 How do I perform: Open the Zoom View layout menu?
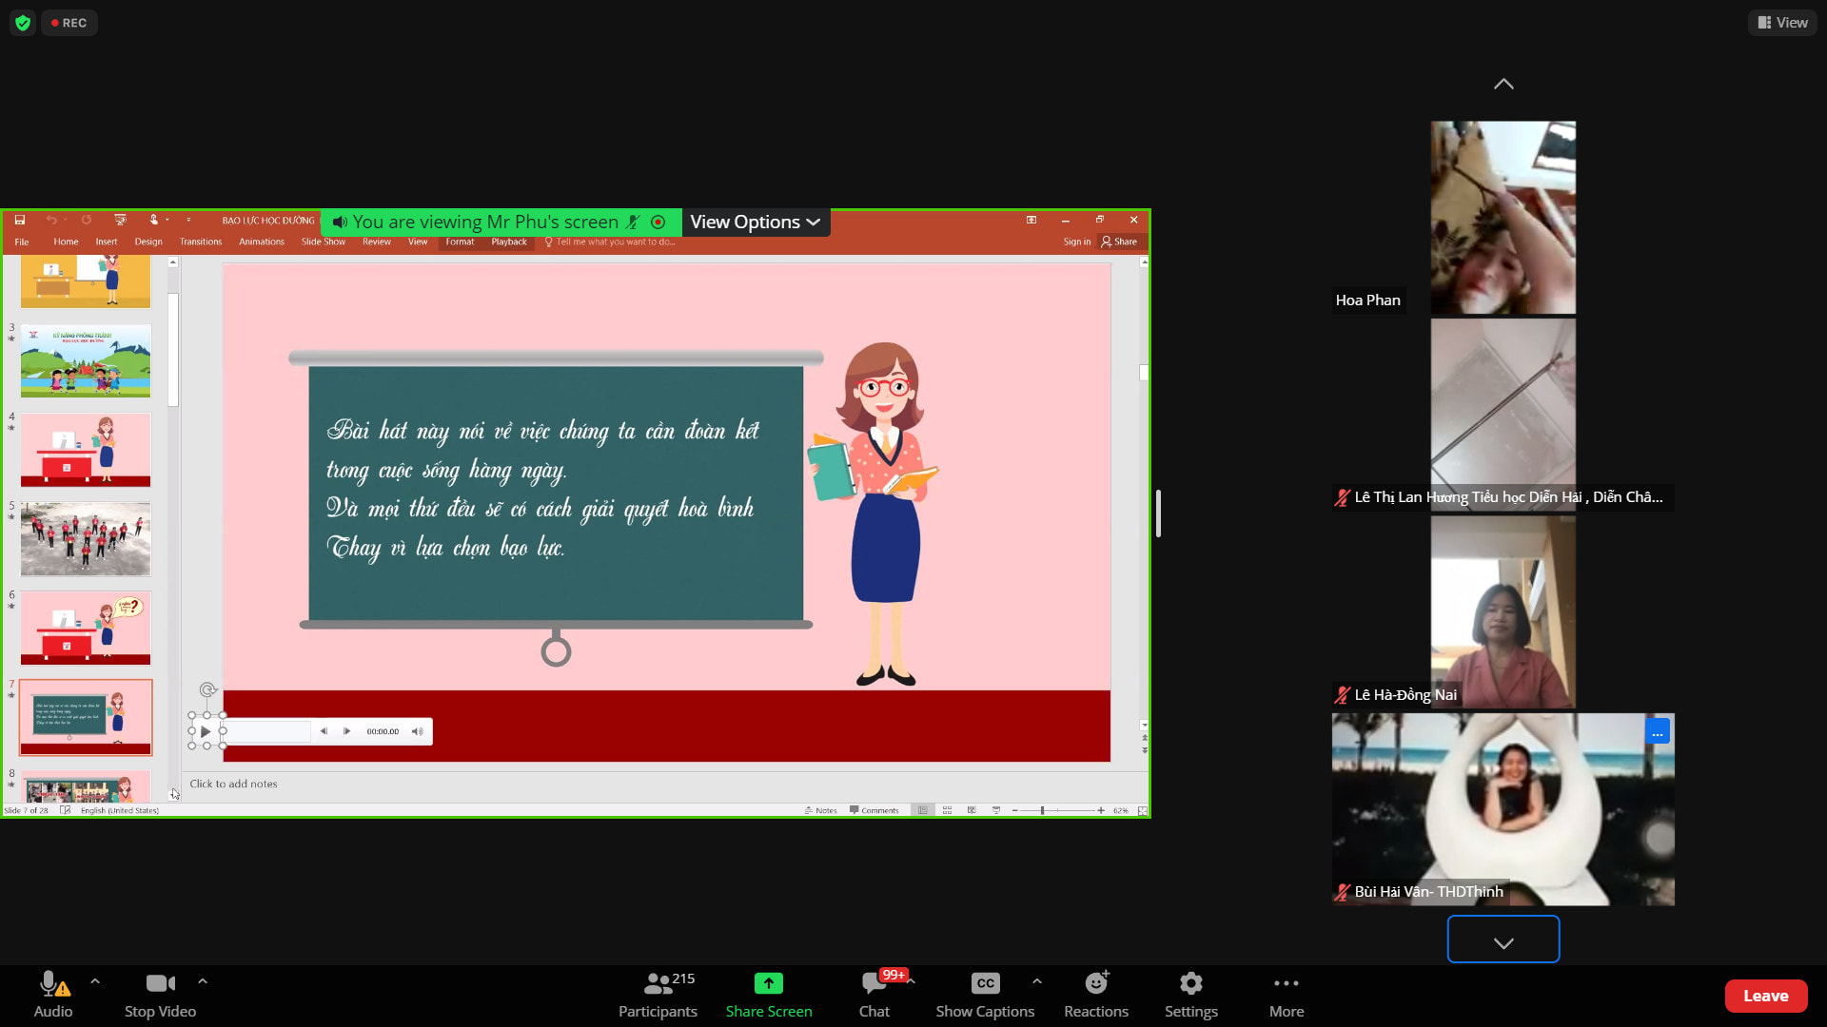[x=1782, y=23]
